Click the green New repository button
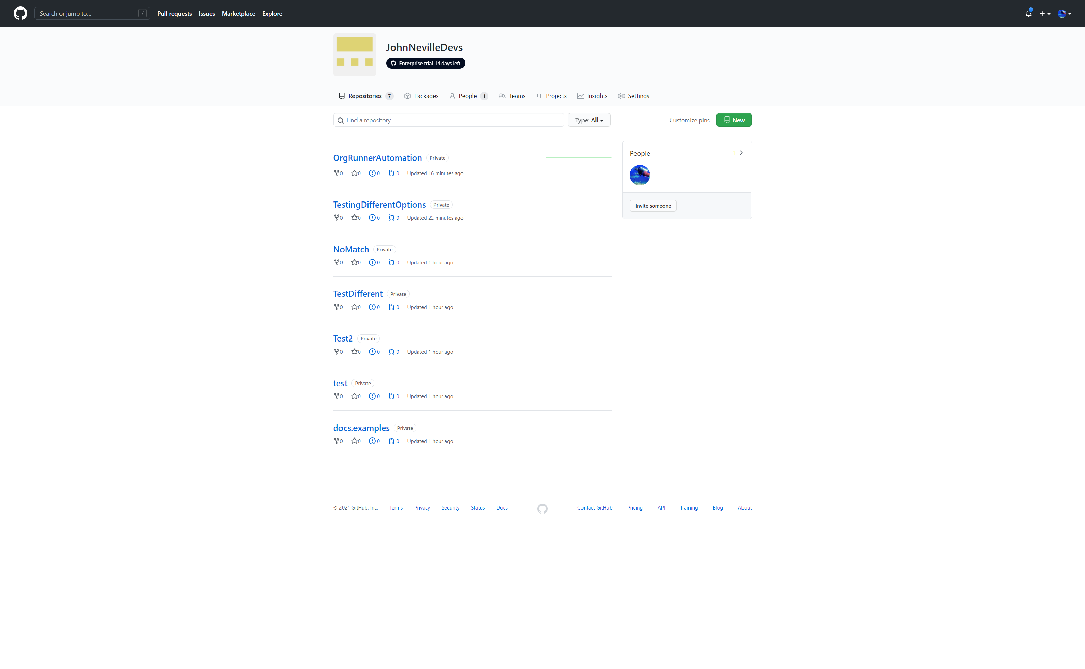Image resolution: width=1085 pixels, height=669 pixels. point(734,120)
